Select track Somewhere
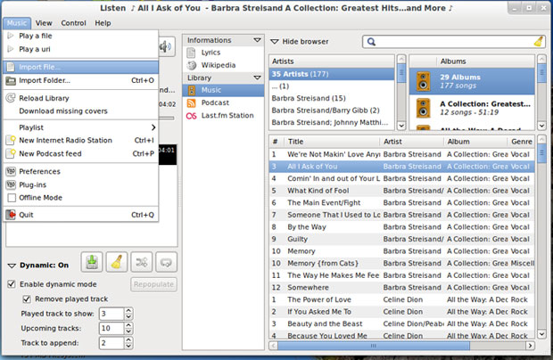Image resolution: width=553 pixels, height=360 pixels. tap(402, 288)
